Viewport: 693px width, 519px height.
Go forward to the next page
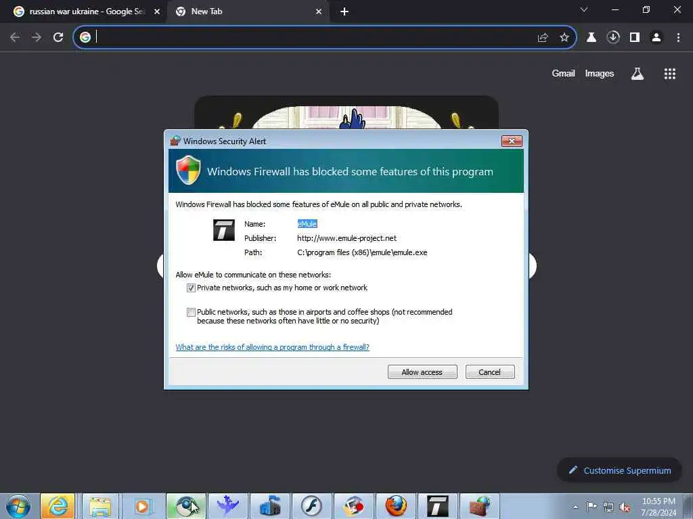37,37
